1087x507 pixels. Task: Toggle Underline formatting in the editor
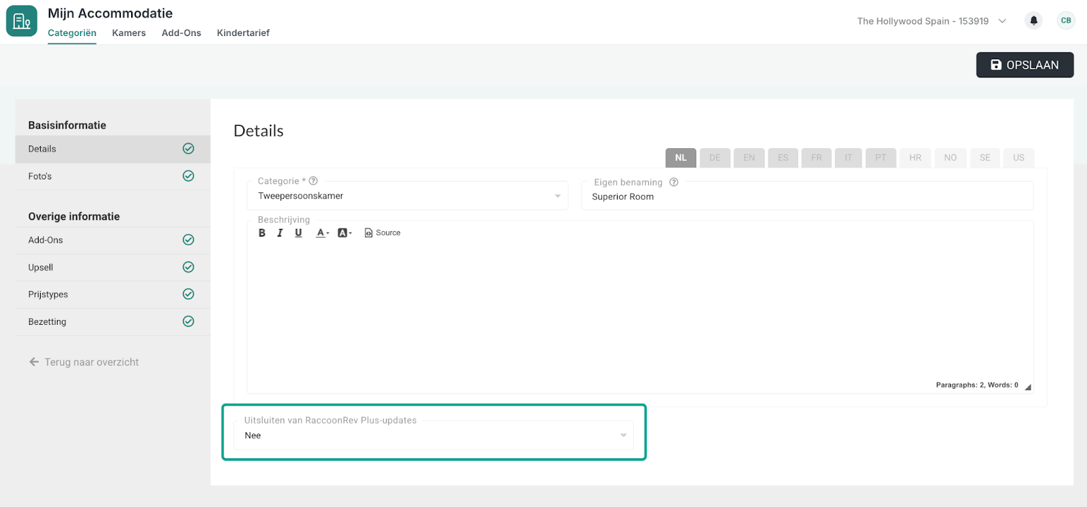298,232
